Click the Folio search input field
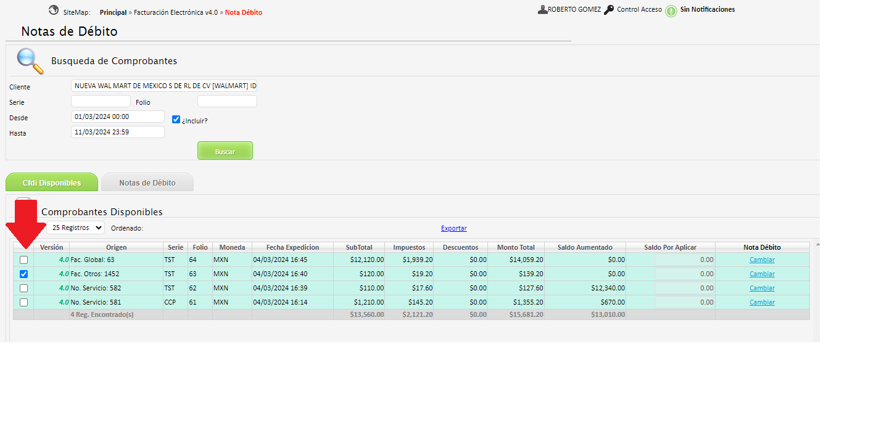Image resolution: width=884 pixels, height=439 pixels. point(227,102)
